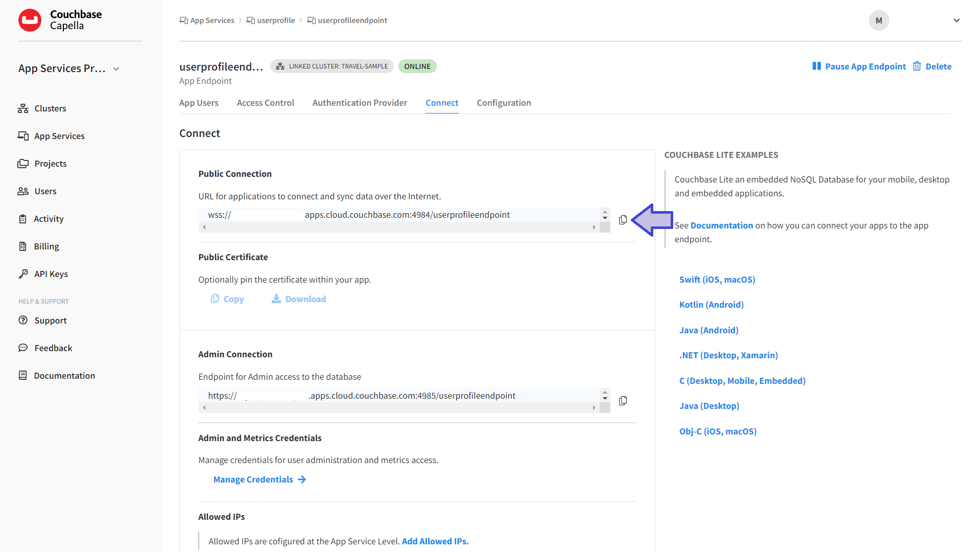Screen dimensions: 970x552
Task: Click the M user avatar
Action: (x=879, y=20)
